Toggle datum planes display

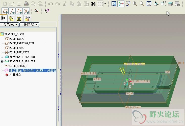pyautogui.click(x=5, y=11)
